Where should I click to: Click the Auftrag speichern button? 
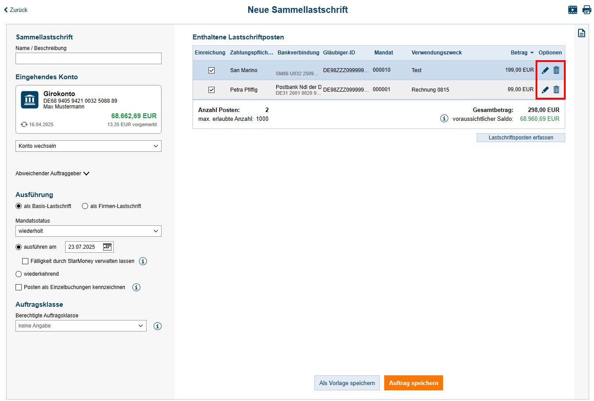[413, 383]
